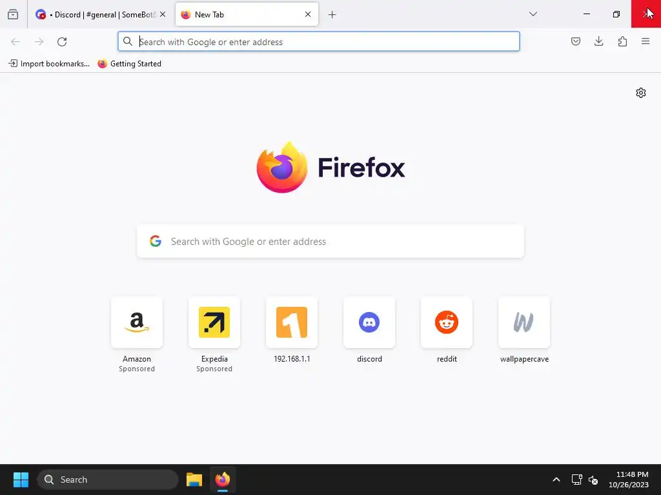Click the page center Google search box
The height and width of the screenshot is (495, 661).
(330, 241)
